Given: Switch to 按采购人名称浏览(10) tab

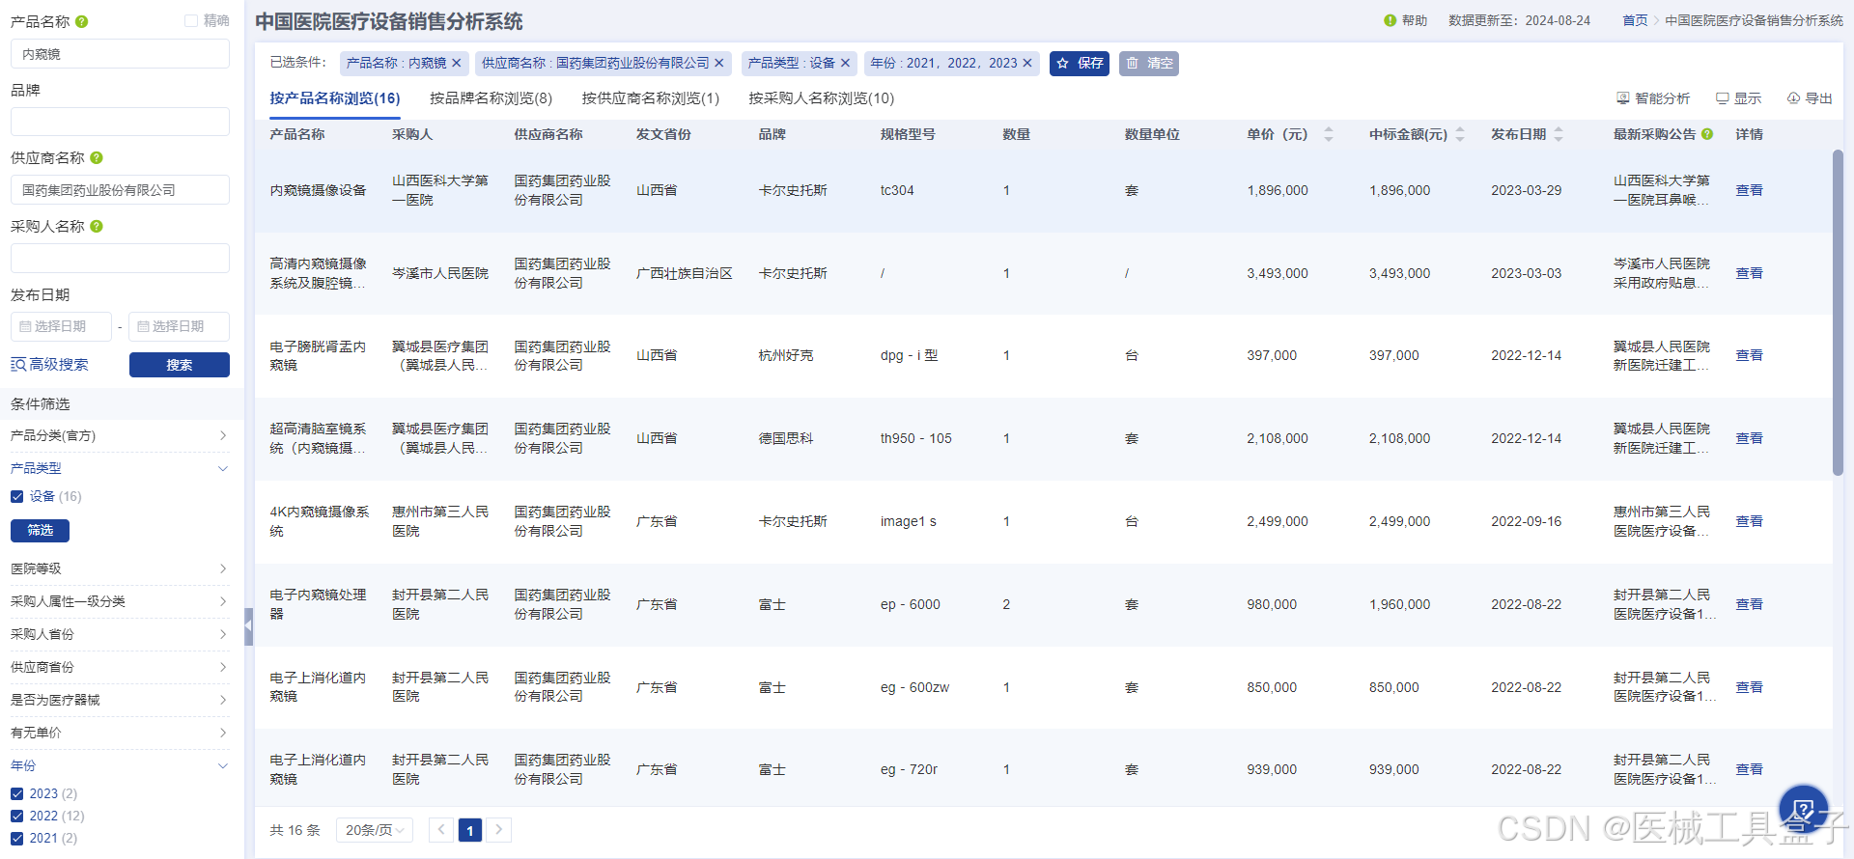Looking at the screenshot, I should (822, 98).
